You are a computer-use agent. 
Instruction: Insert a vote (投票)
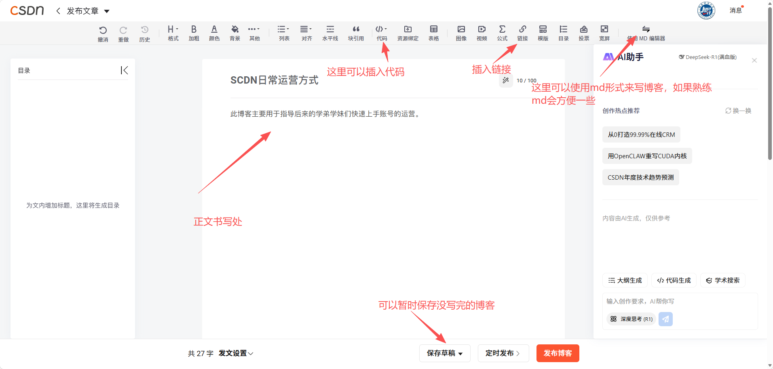(584, 33)
